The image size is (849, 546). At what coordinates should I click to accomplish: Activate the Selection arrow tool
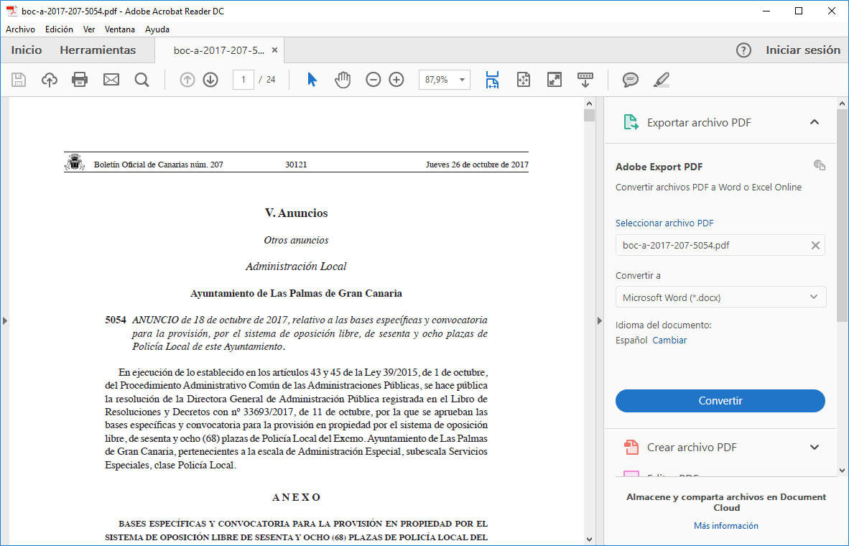tap(311, 80)
